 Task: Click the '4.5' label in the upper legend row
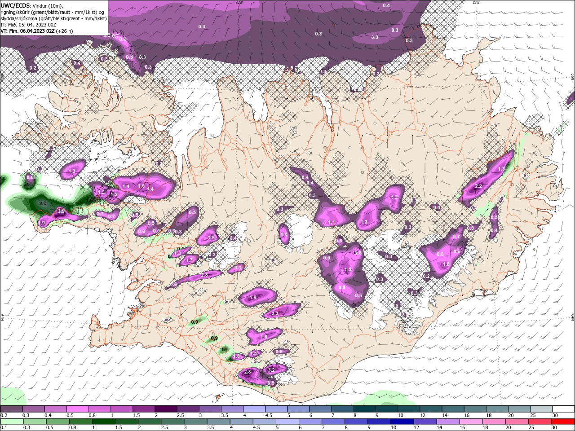(269, 416)
